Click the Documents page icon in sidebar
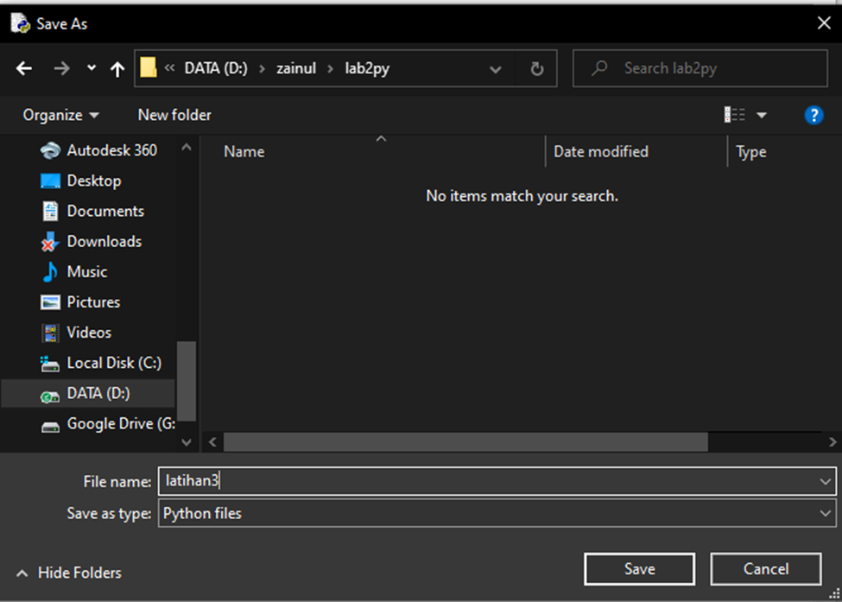Image resolution: width=842 pixels, height=602 pixels. point(50,211)
